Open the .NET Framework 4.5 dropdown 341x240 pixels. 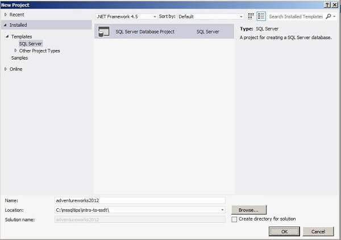(x=126, y=16)
